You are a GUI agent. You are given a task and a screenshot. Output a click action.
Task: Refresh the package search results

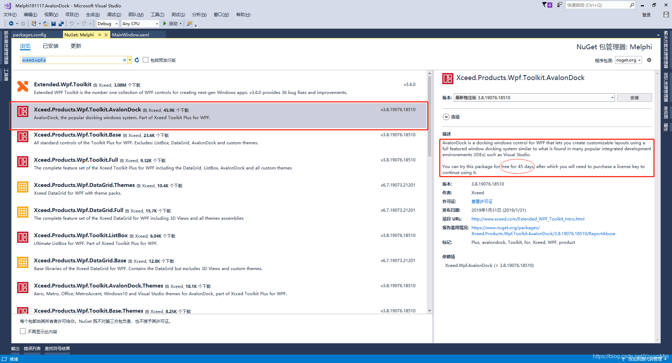click(x=137, y=60)
